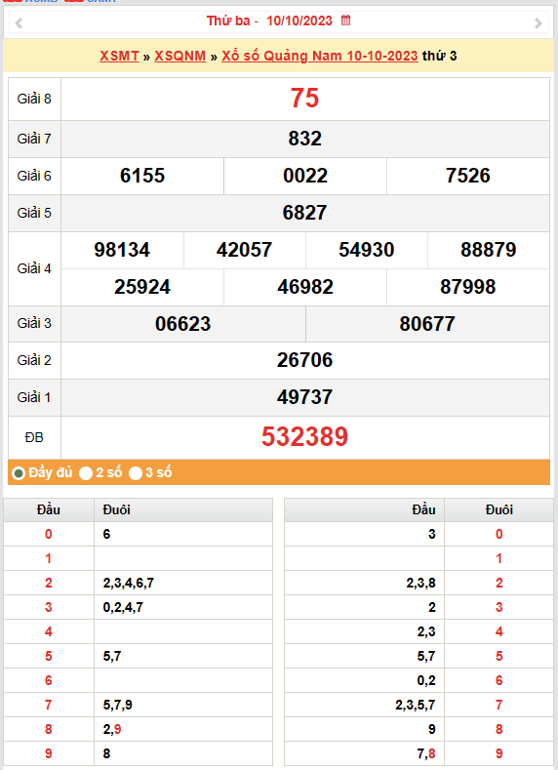Open the XSQNM breadcrumb link
This screenshot has height=770, width=558.
(x=180, y=56)
